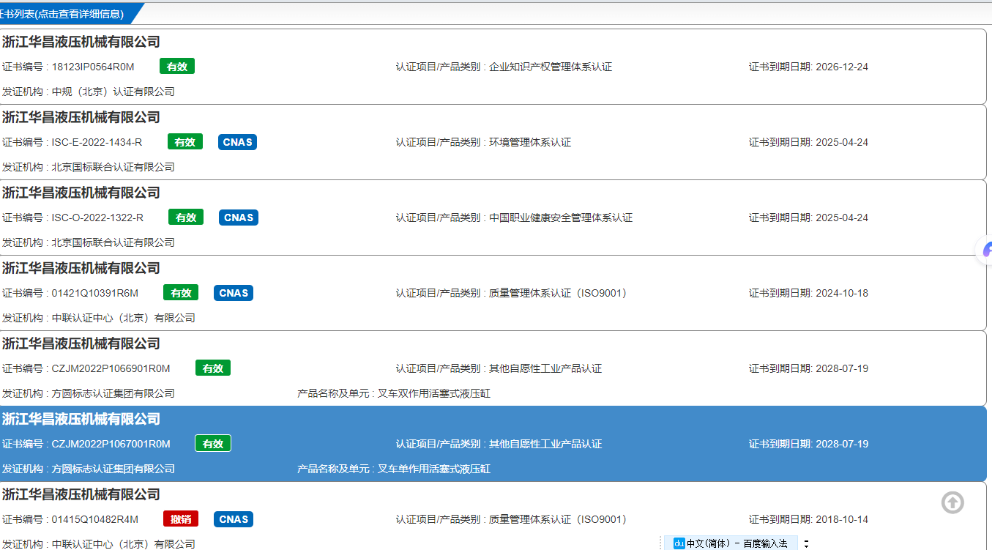Click 有效 badge for CZJM2022P1066901R0M

(213, 368)
